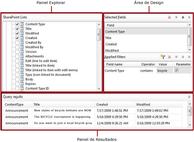Select Content Type row in Selected fields
The width and height of the screenshot is (194, 142).
[146, 31]
